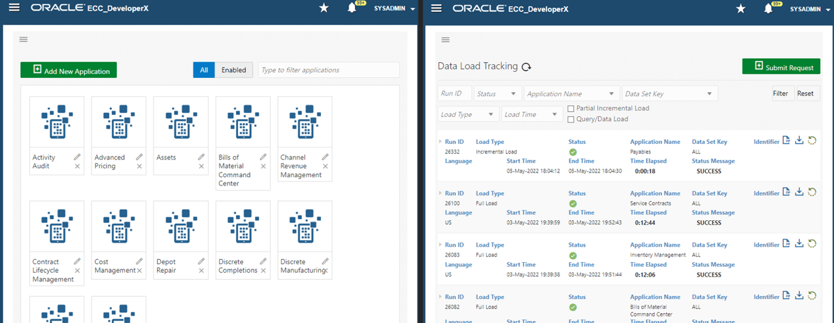Open the Assets application tile icon
834x323 pixels.
(180, 122)
